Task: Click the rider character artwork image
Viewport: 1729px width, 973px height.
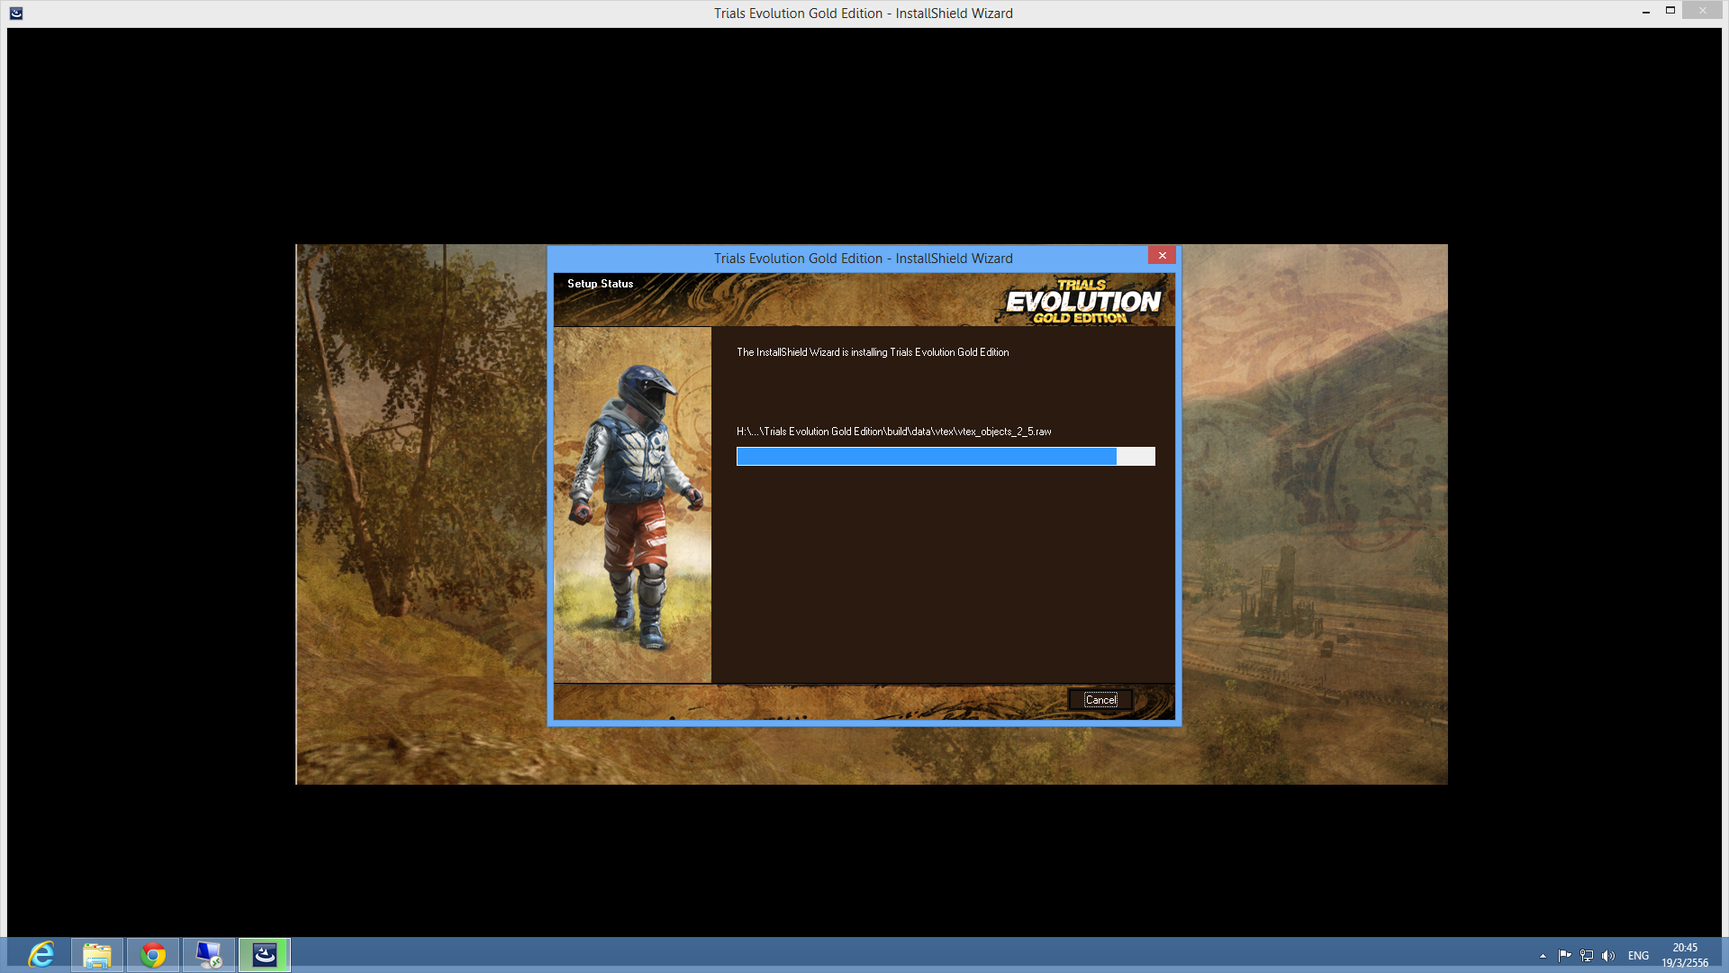Action: click(x=632, y=505)
